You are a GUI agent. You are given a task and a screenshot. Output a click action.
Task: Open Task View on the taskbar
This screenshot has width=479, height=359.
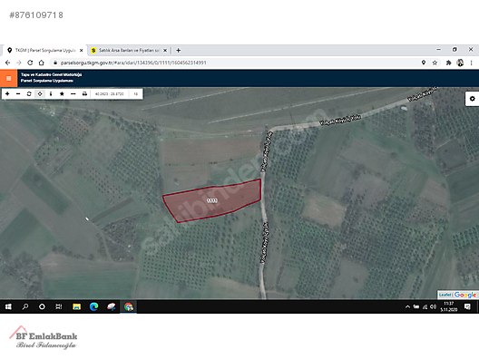tap(59, 306)
